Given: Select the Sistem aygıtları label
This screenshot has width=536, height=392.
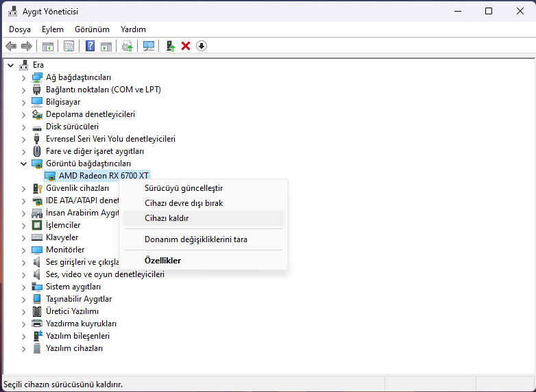Looking at the screenshot, I should coord(73,287).
